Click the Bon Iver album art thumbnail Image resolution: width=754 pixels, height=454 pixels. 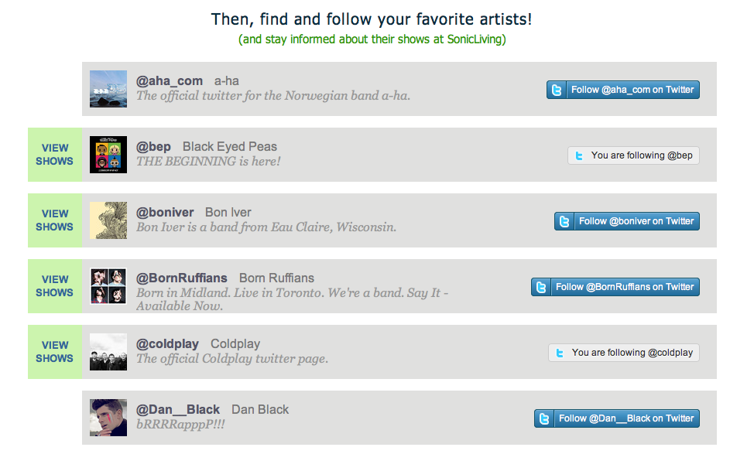coord(108,220)
